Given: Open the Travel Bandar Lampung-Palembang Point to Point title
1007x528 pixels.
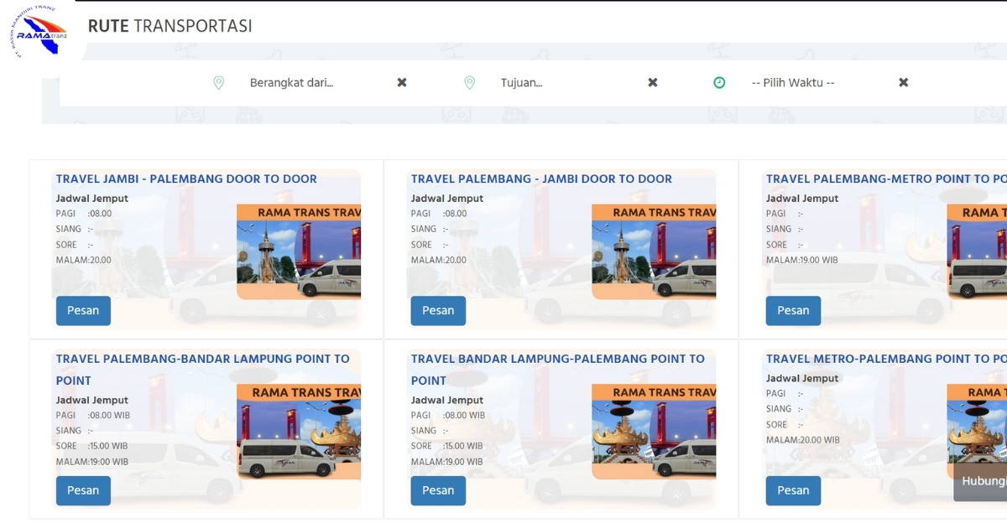Looking at the screenshot, I should pos(558,370).
